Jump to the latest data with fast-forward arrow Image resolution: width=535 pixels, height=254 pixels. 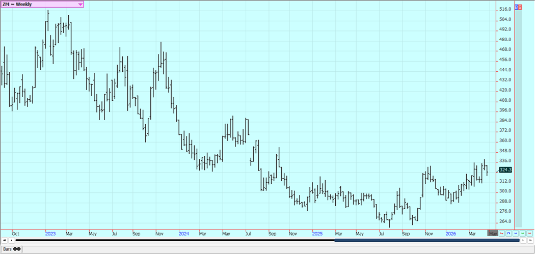(x=530, y=240)
